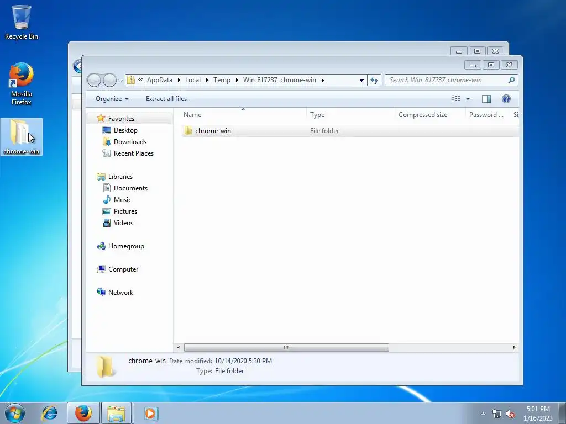Select Libraries in navigation pane
Viewport: 566px width, 424px height.
point(120,176)
